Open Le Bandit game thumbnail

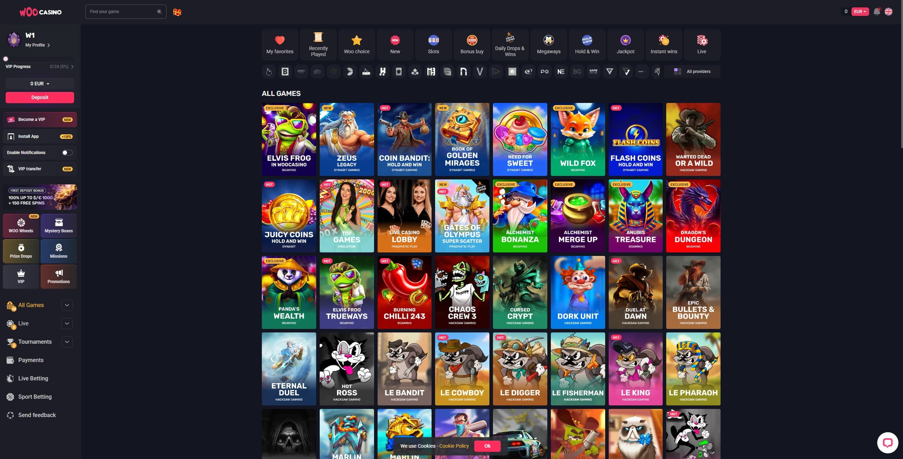click(404, 369)
